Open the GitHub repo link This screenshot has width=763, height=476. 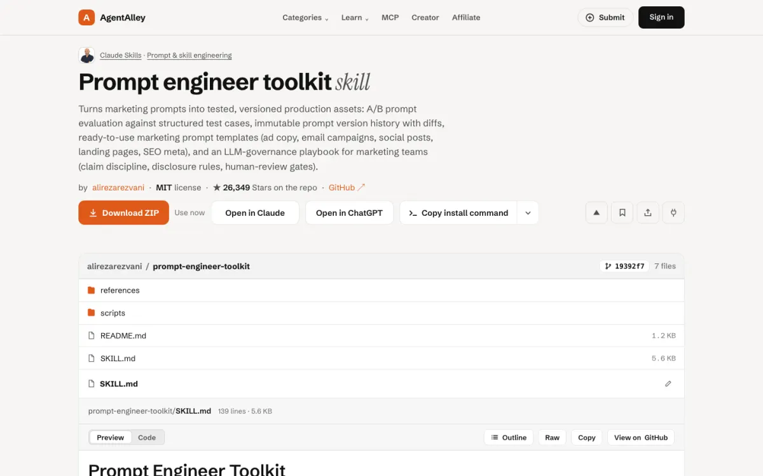click(x=347, y=187)
